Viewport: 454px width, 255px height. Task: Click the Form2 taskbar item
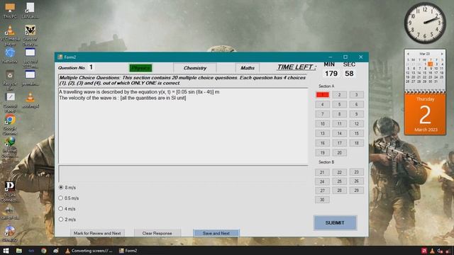128,251
